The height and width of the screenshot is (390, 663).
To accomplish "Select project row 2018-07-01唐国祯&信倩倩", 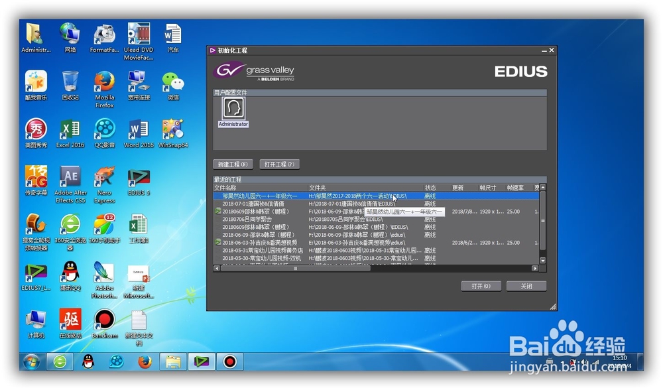I will pos(376,204).
